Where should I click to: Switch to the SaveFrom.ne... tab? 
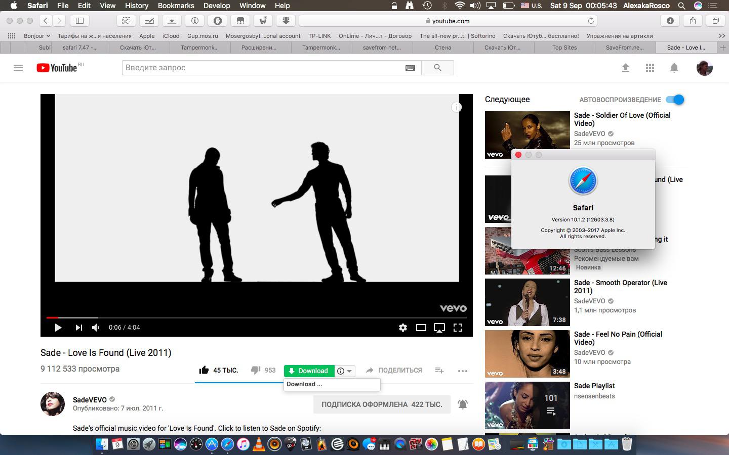tap(625, 48)
